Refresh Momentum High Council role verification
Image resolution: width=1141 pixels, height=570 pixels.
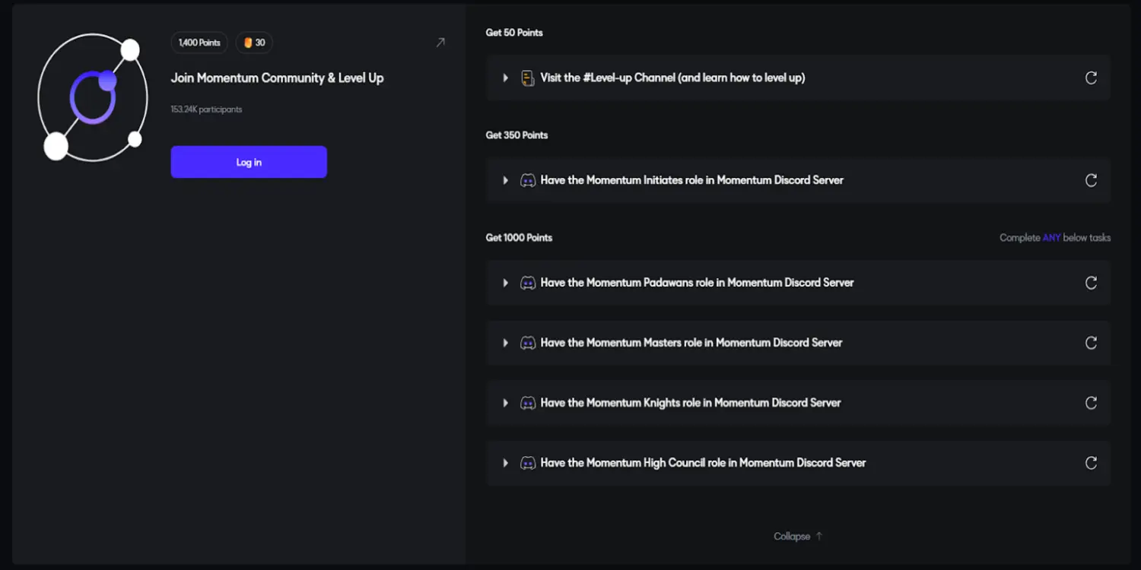(1091, 463)
